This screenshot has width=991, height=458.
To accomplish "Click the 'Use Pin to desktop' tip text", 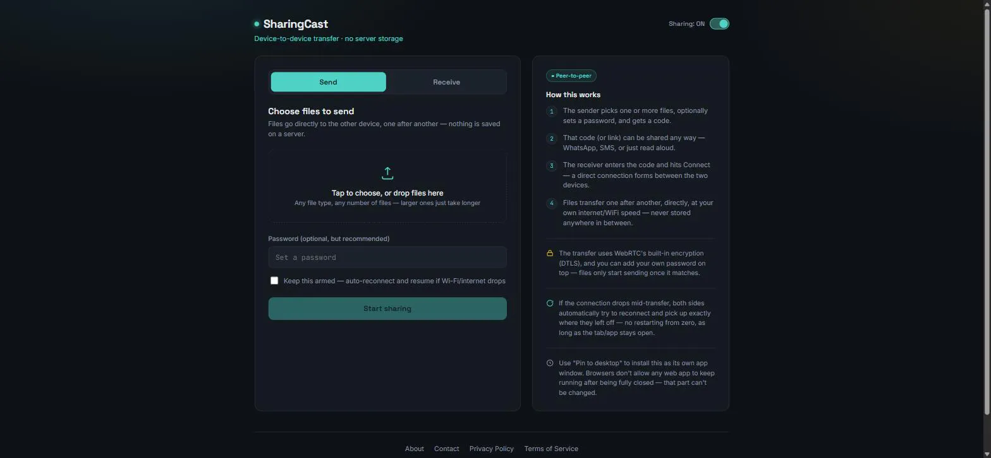I will click(x=636, y=378).
